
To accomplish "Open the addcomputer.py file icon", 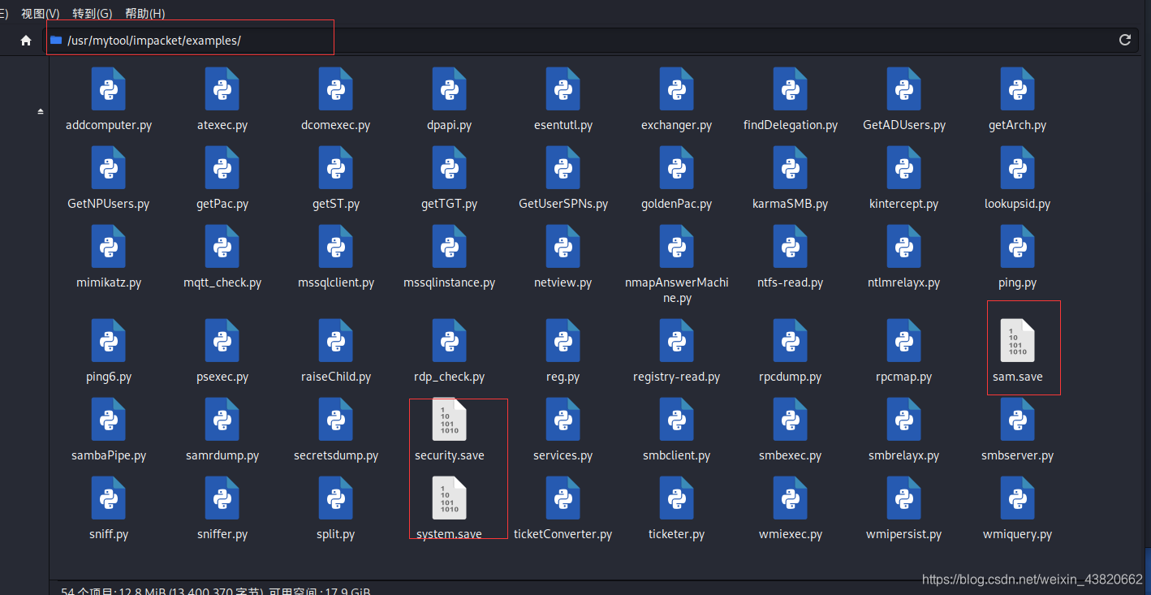I will 109,89.
